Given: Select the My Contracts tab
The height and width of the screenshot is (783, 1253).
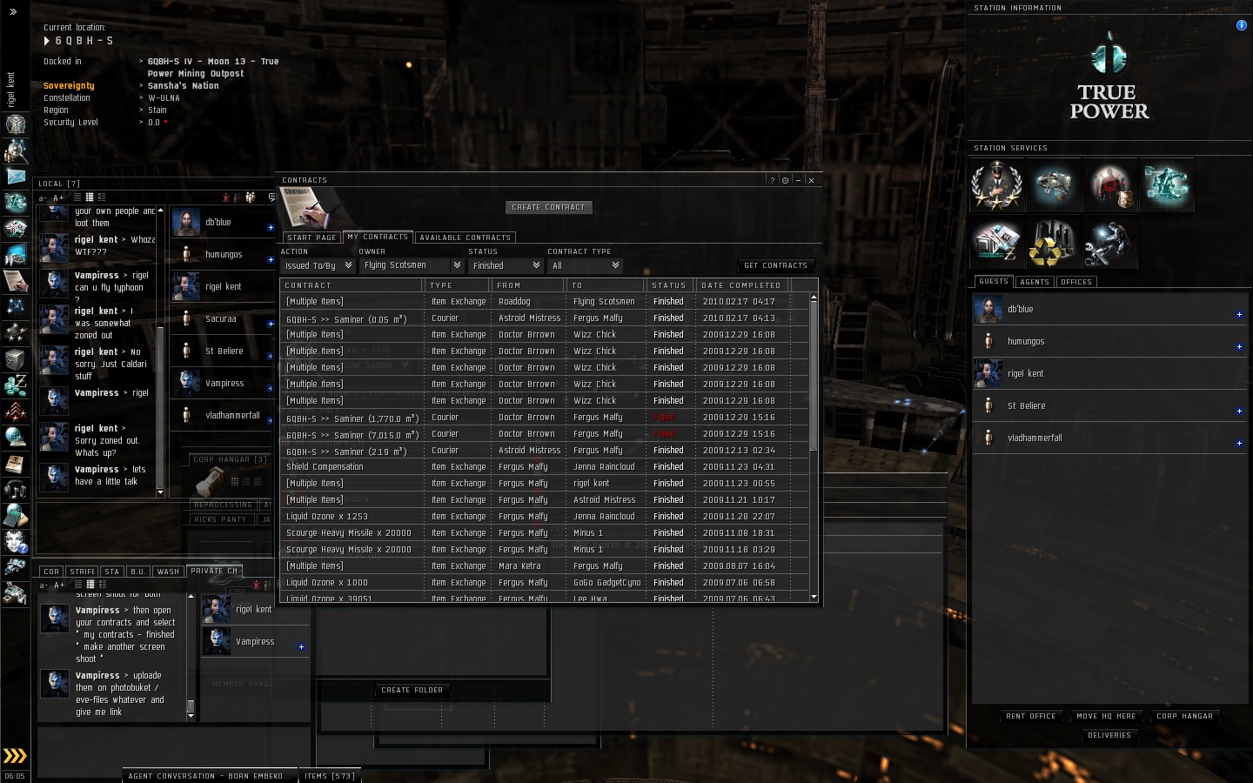Looking at the screenshot, I should coord(378,237).
